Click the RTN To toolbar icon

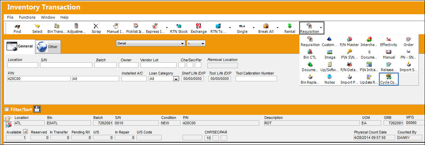(x=218, y=26)
